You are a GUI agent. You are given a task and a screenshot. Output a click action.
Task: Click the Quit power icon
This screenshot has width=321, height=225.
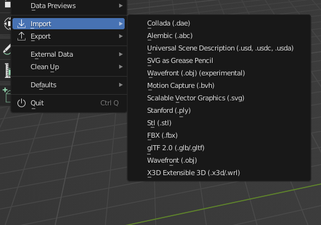[21, 103]
